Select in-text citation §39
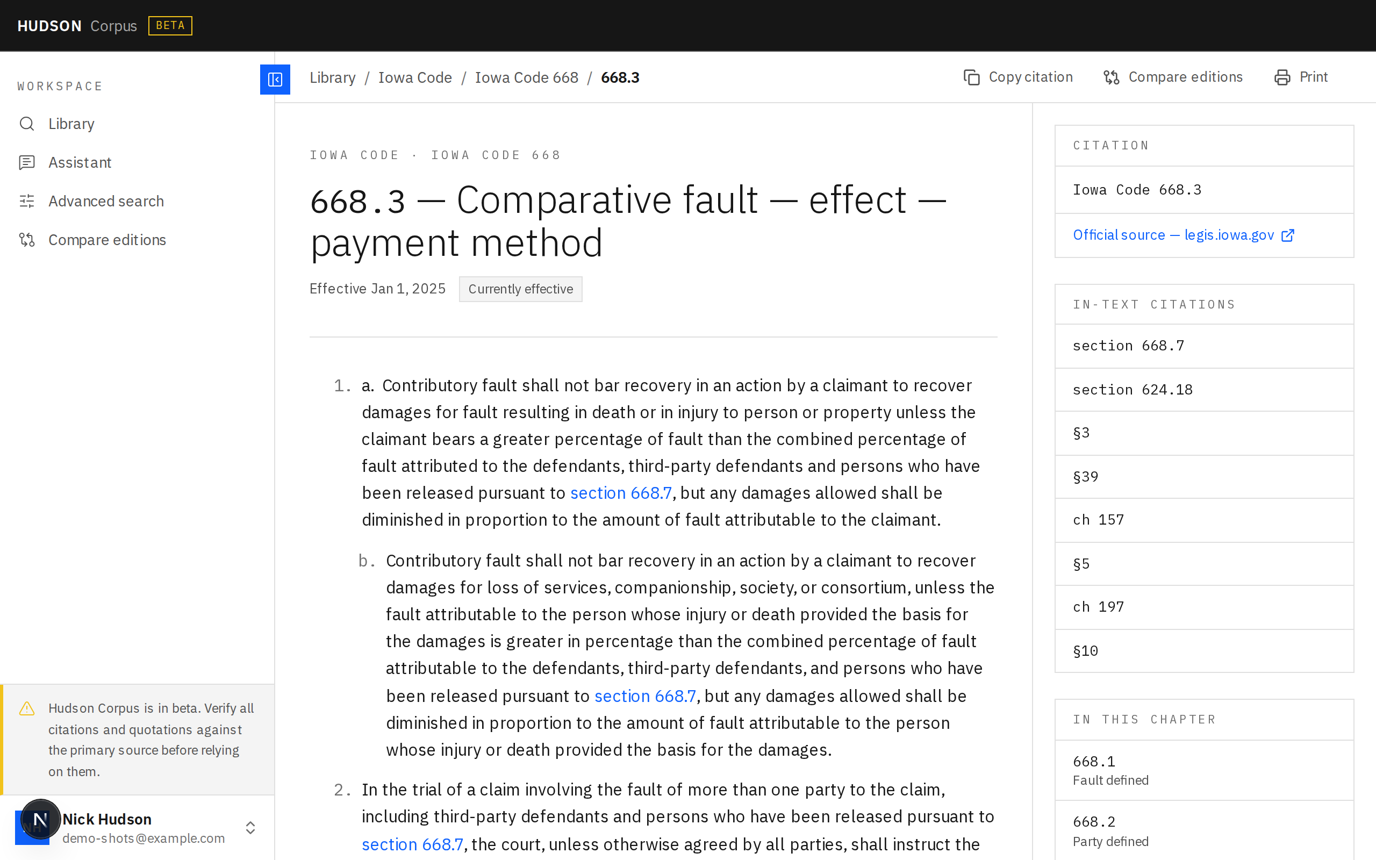 (1203, 477)
